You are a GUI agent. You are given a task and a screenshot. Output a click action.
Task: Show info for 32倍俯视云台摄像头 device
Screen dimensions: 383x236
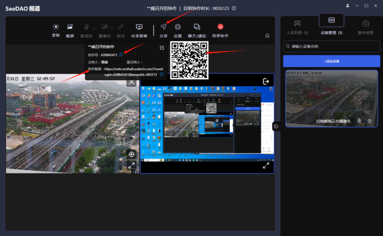[370, 121]
